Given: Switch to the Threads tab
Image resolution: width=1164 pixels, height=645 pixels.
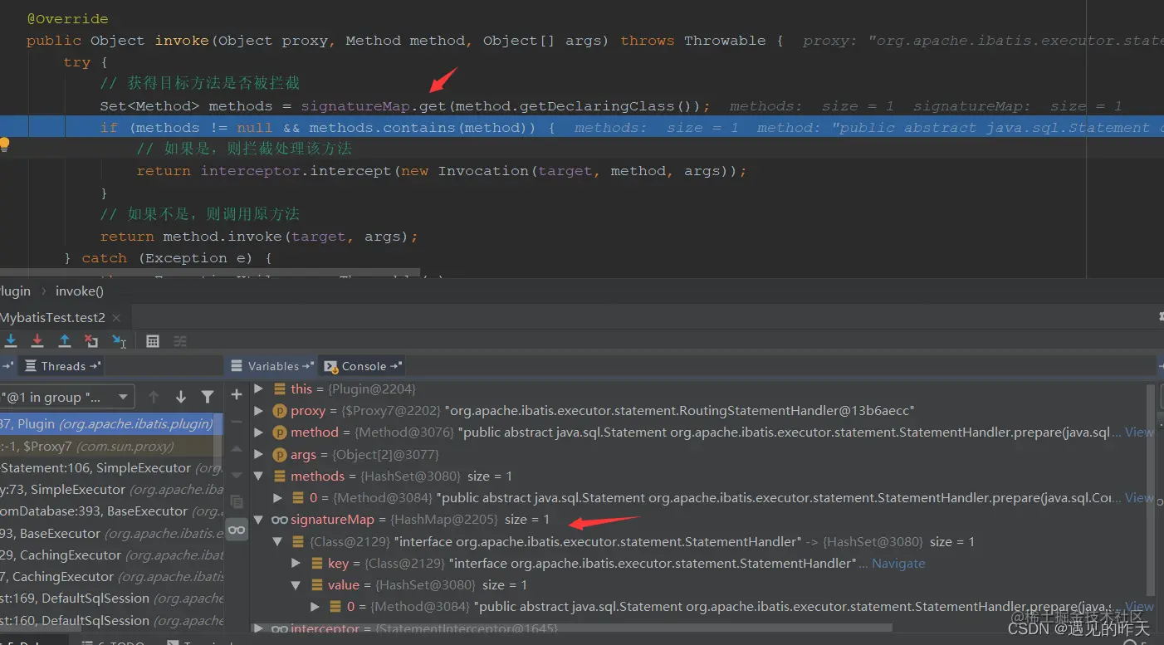Looking at the screenshot, I should pos(61,366).
